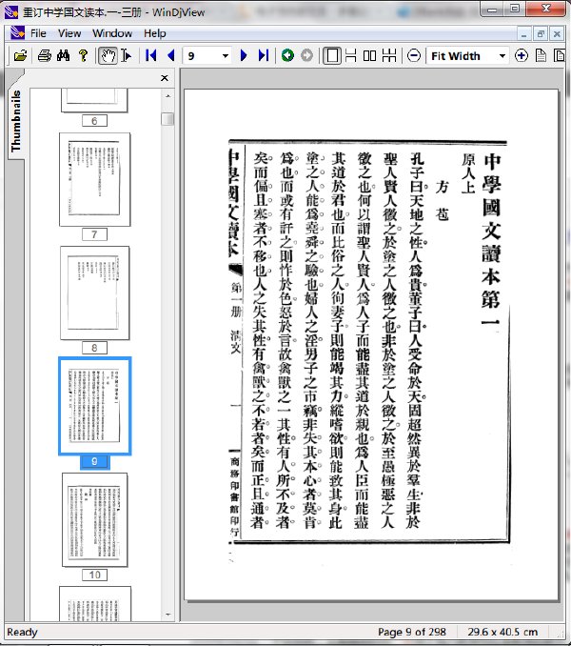
Task: Select the text selection cursor tool
Action: [x=127, y=55]
